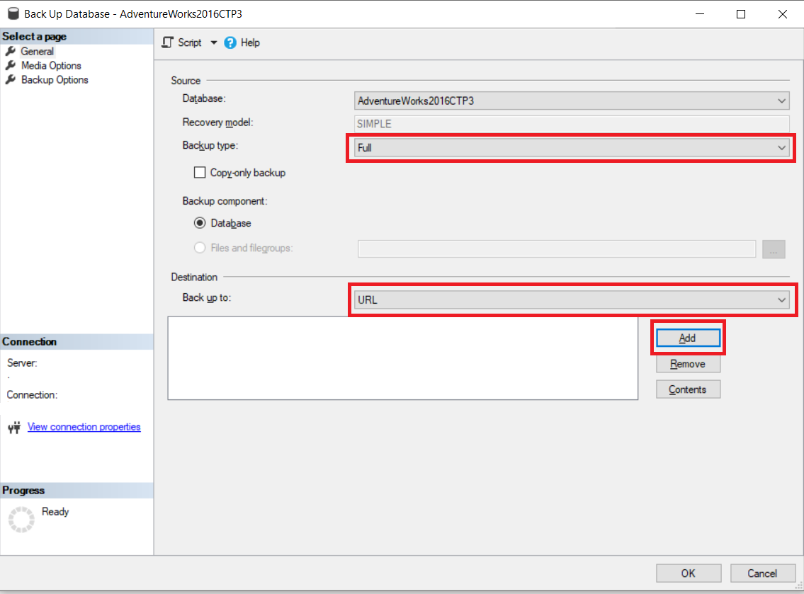Click the Ready progress spinner icon
804x594 pixels.
coord(21,520)
